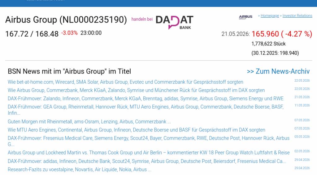Open Research-Fazits zu voestalpine article

pos(80,169)
